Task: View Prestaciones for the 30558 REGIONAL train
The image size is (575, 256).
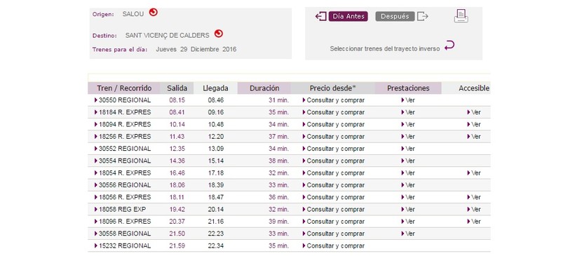Action: pyautogui.click(x=408, y=234)
